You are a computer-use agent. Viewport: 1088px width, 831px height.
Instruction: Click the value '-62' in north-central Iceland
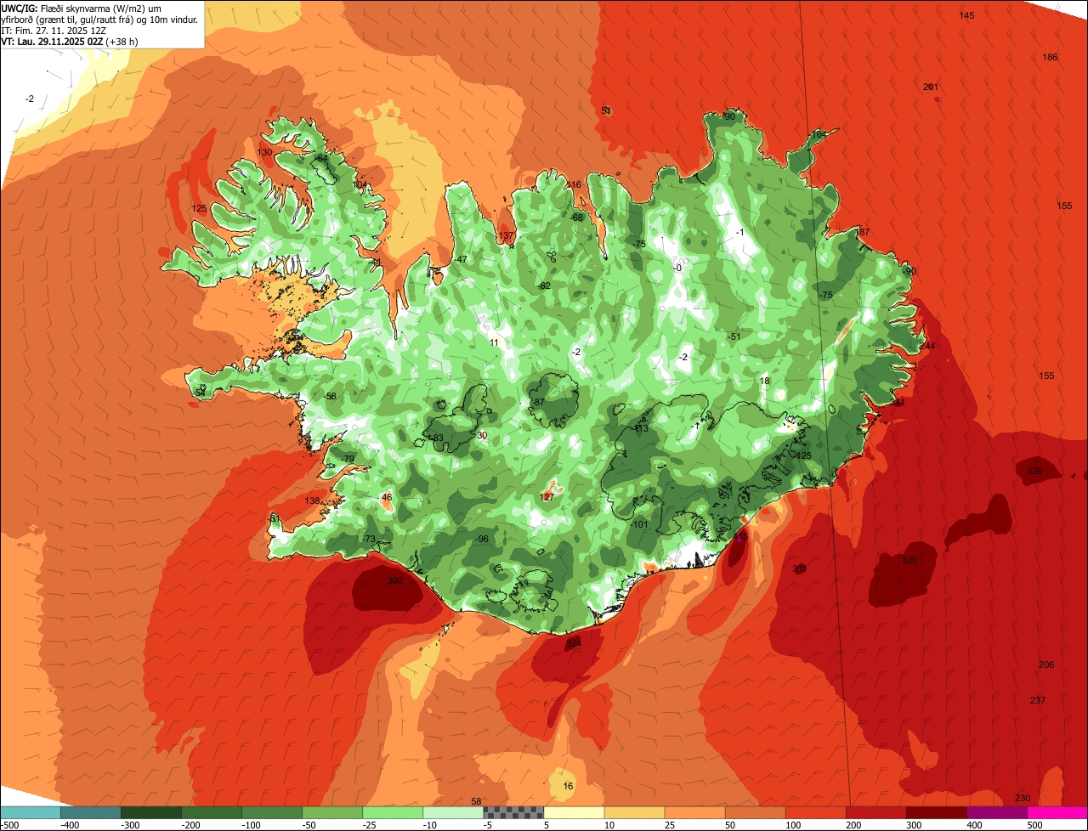[x=545, y=285]
